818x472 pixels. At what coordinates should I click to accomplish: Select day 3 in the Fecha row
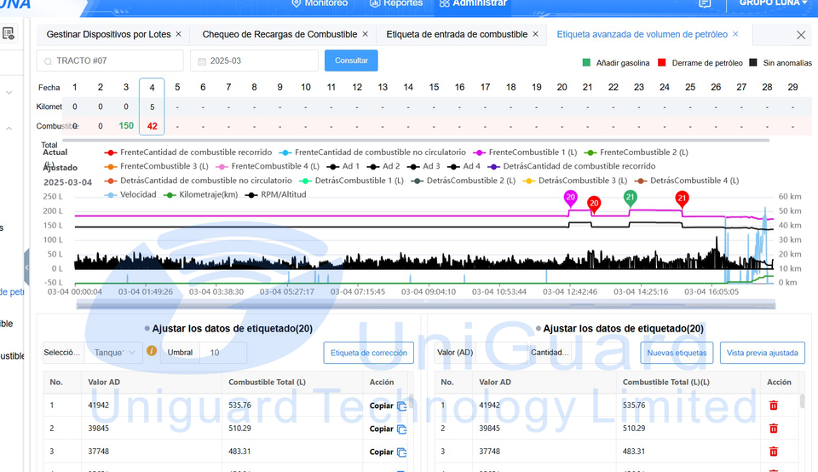coord(126,88)
